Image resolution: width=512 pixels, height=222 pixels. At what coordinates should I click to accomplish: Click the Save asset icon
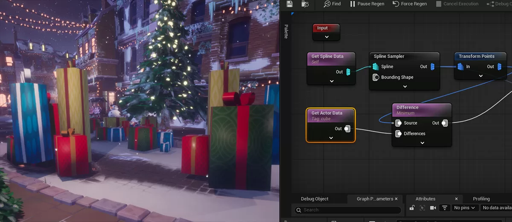290,4
